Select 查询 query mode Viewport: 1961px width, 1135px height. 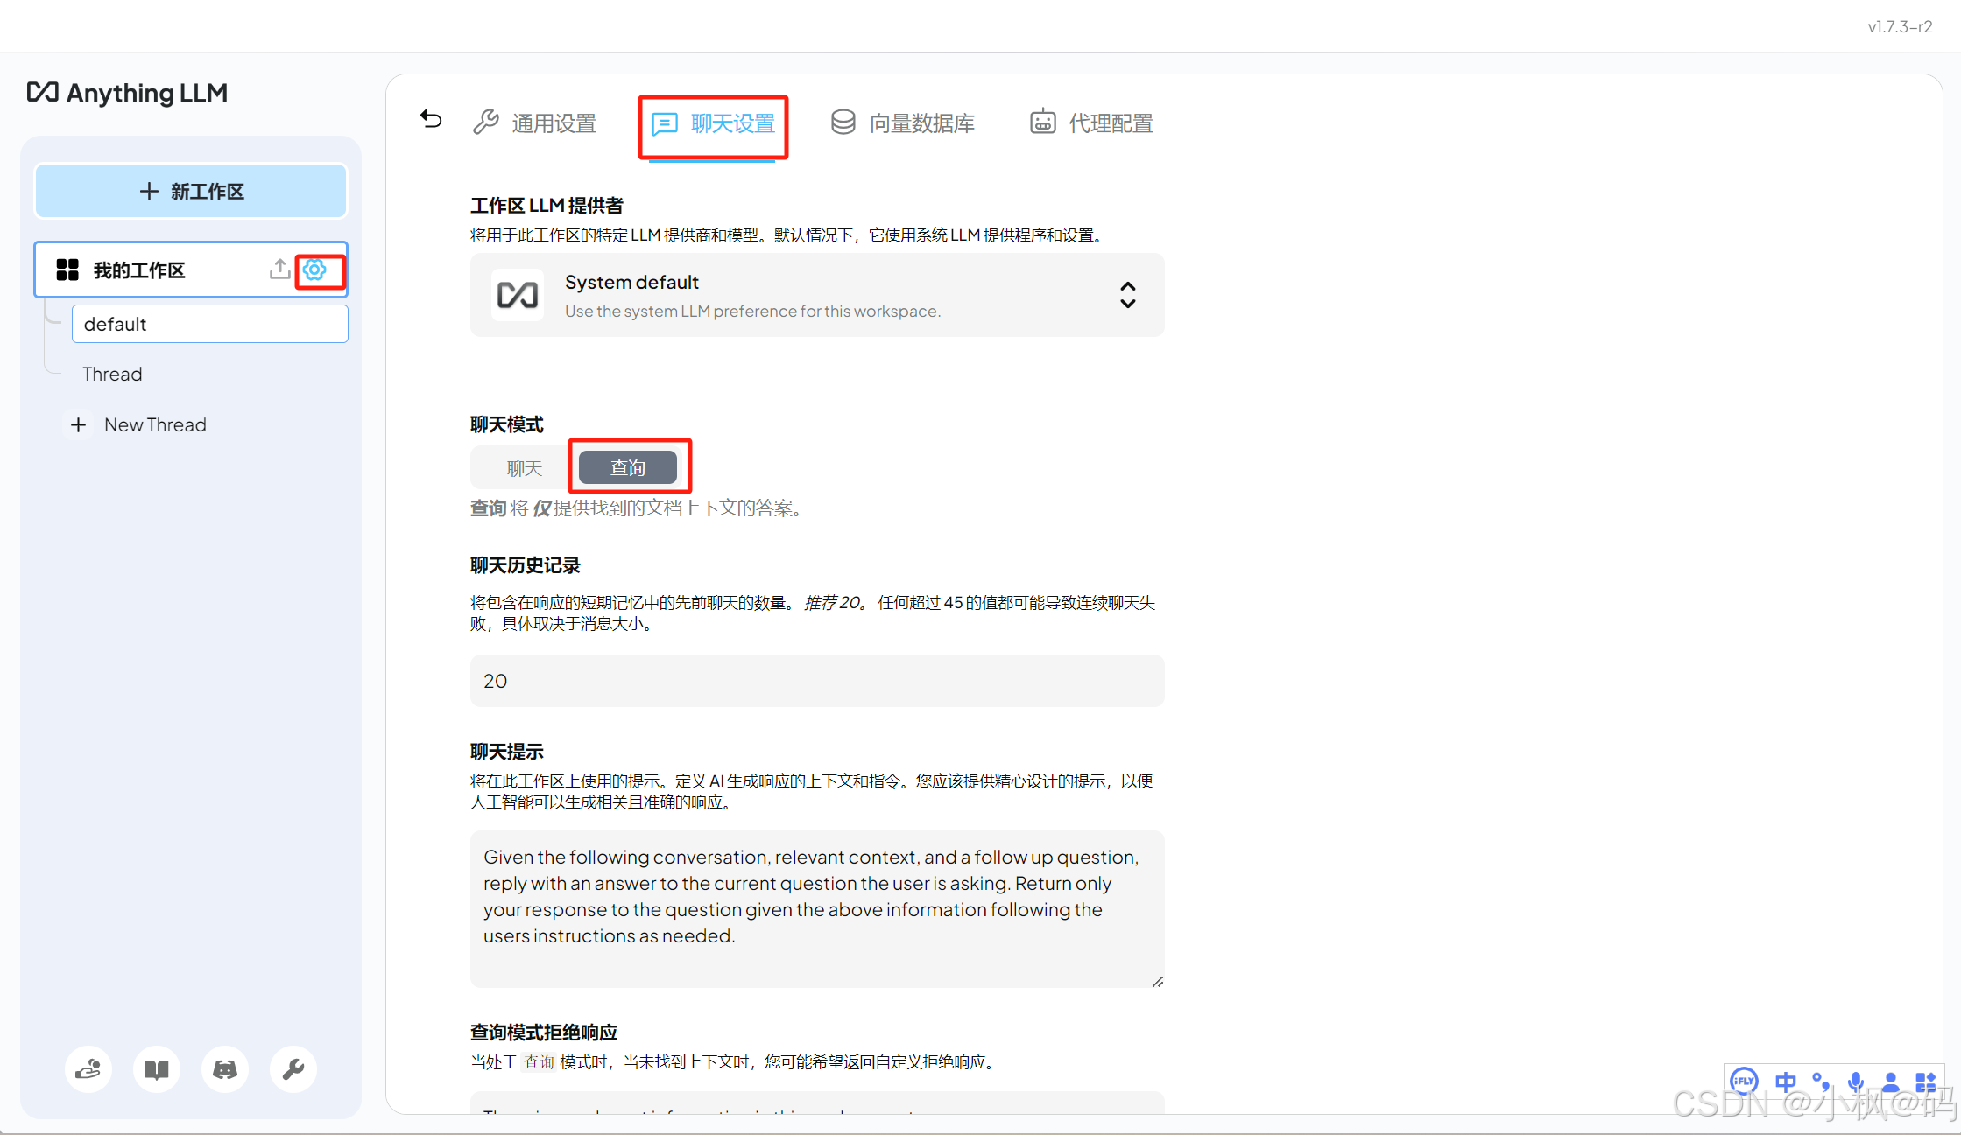tap(628, 468)
